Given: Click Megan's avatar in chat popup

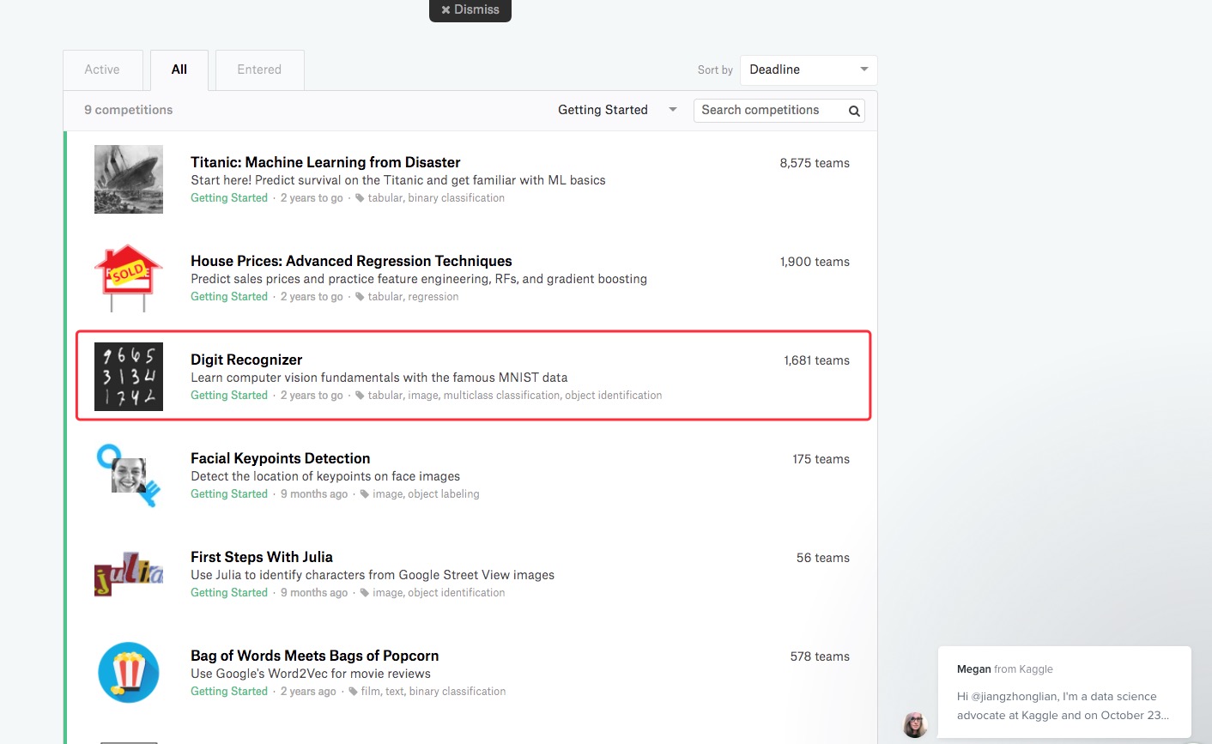Looking at the screenshot, I should click(915, 724).
